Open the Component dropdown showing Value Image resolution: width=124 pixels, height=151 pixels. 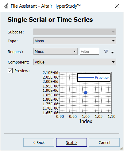coord(75,62)
